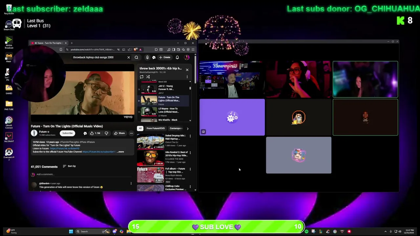This screenshot has height=236, width=420.
Task: Click the Subscribe button
Action: pos(67,133)
